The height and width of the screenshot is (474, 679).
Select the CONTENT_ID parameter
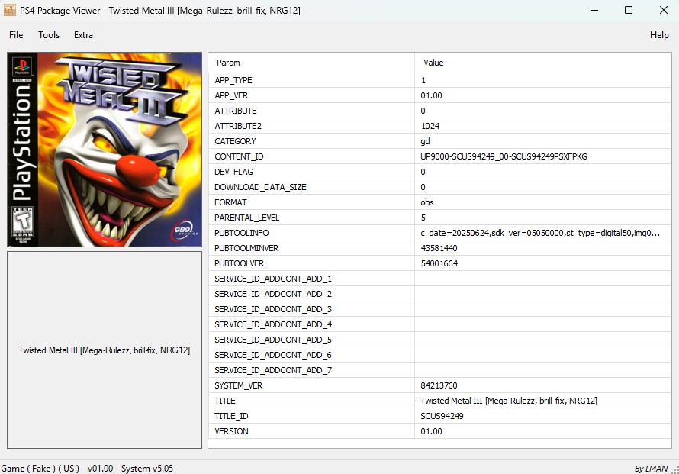coord(239,156)
